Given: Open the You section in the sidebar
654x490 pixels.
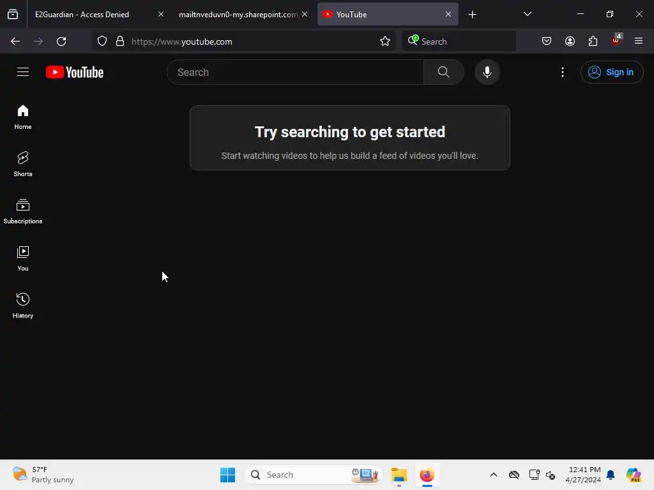Looking at the screenshot, I should [23, 258].
